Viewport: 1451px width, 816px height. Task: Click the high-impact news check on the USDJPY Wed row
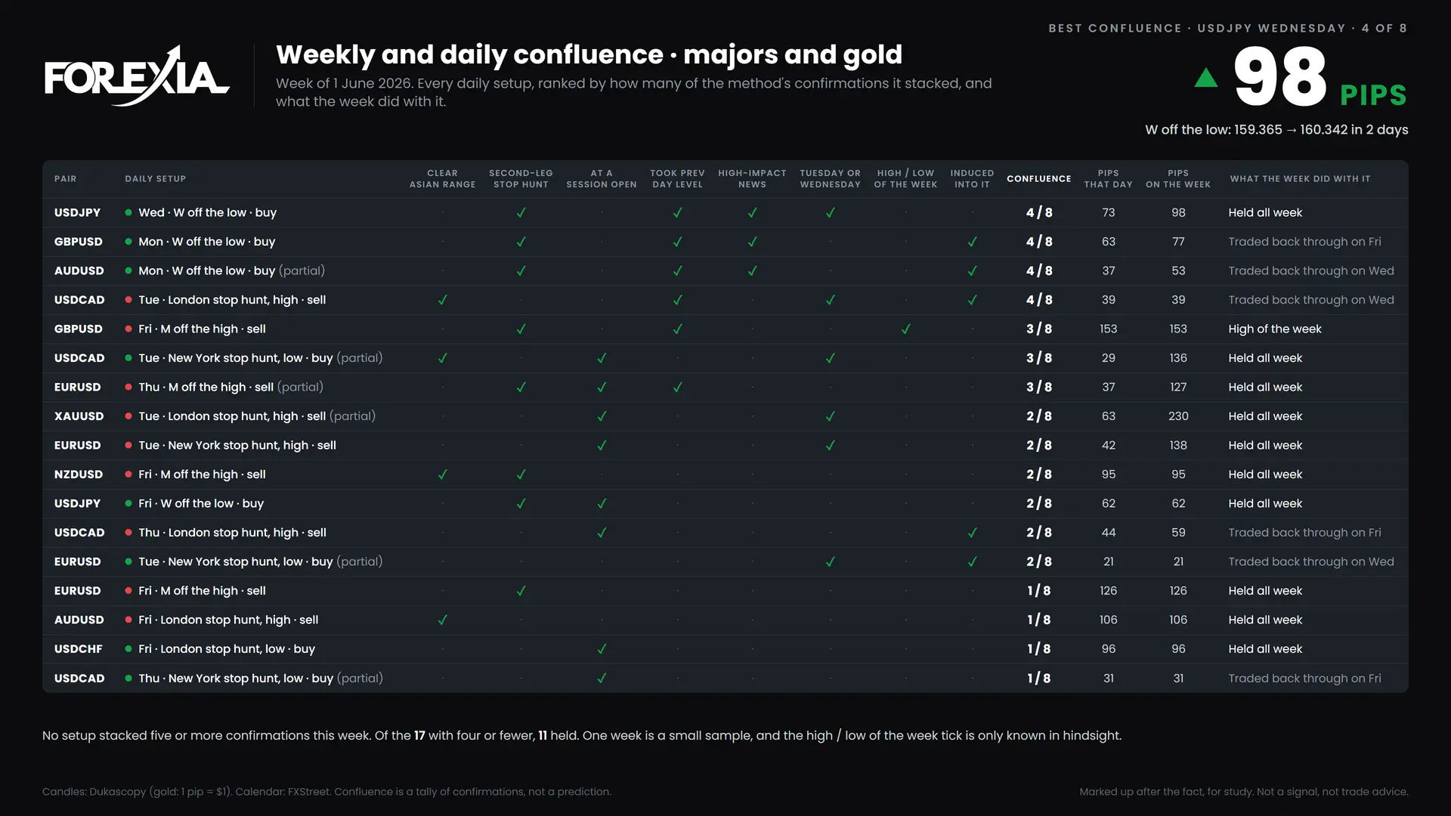[x=752, y=212]
